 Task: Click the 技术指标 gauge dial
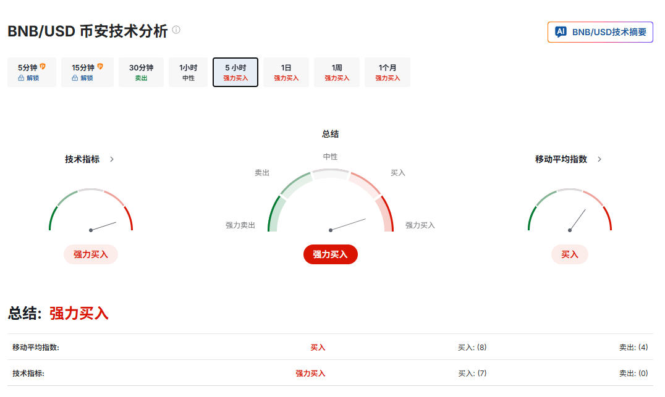point(91,210)
